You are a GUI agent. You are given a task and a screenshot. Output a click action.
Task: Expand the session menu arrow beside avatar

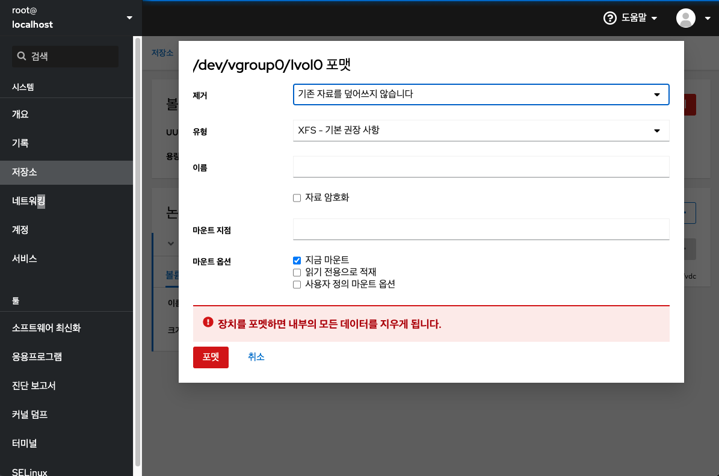[x=708, y=18]
